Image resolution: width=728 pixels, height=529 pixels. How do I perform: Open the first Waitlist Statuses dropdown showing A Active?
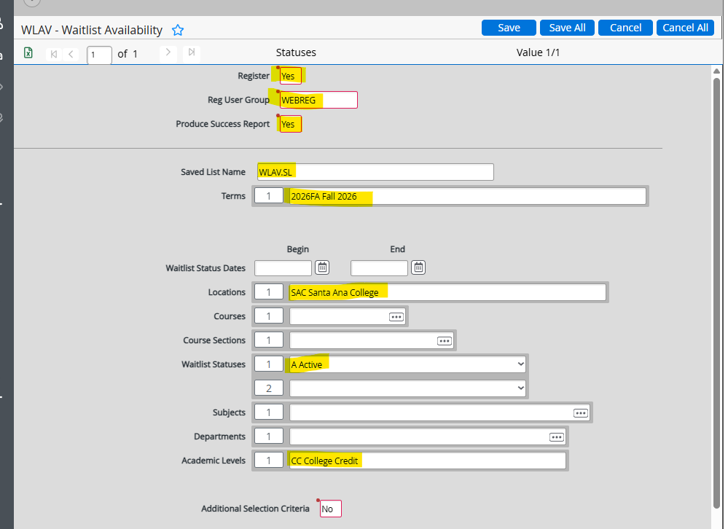click(520, 364)
